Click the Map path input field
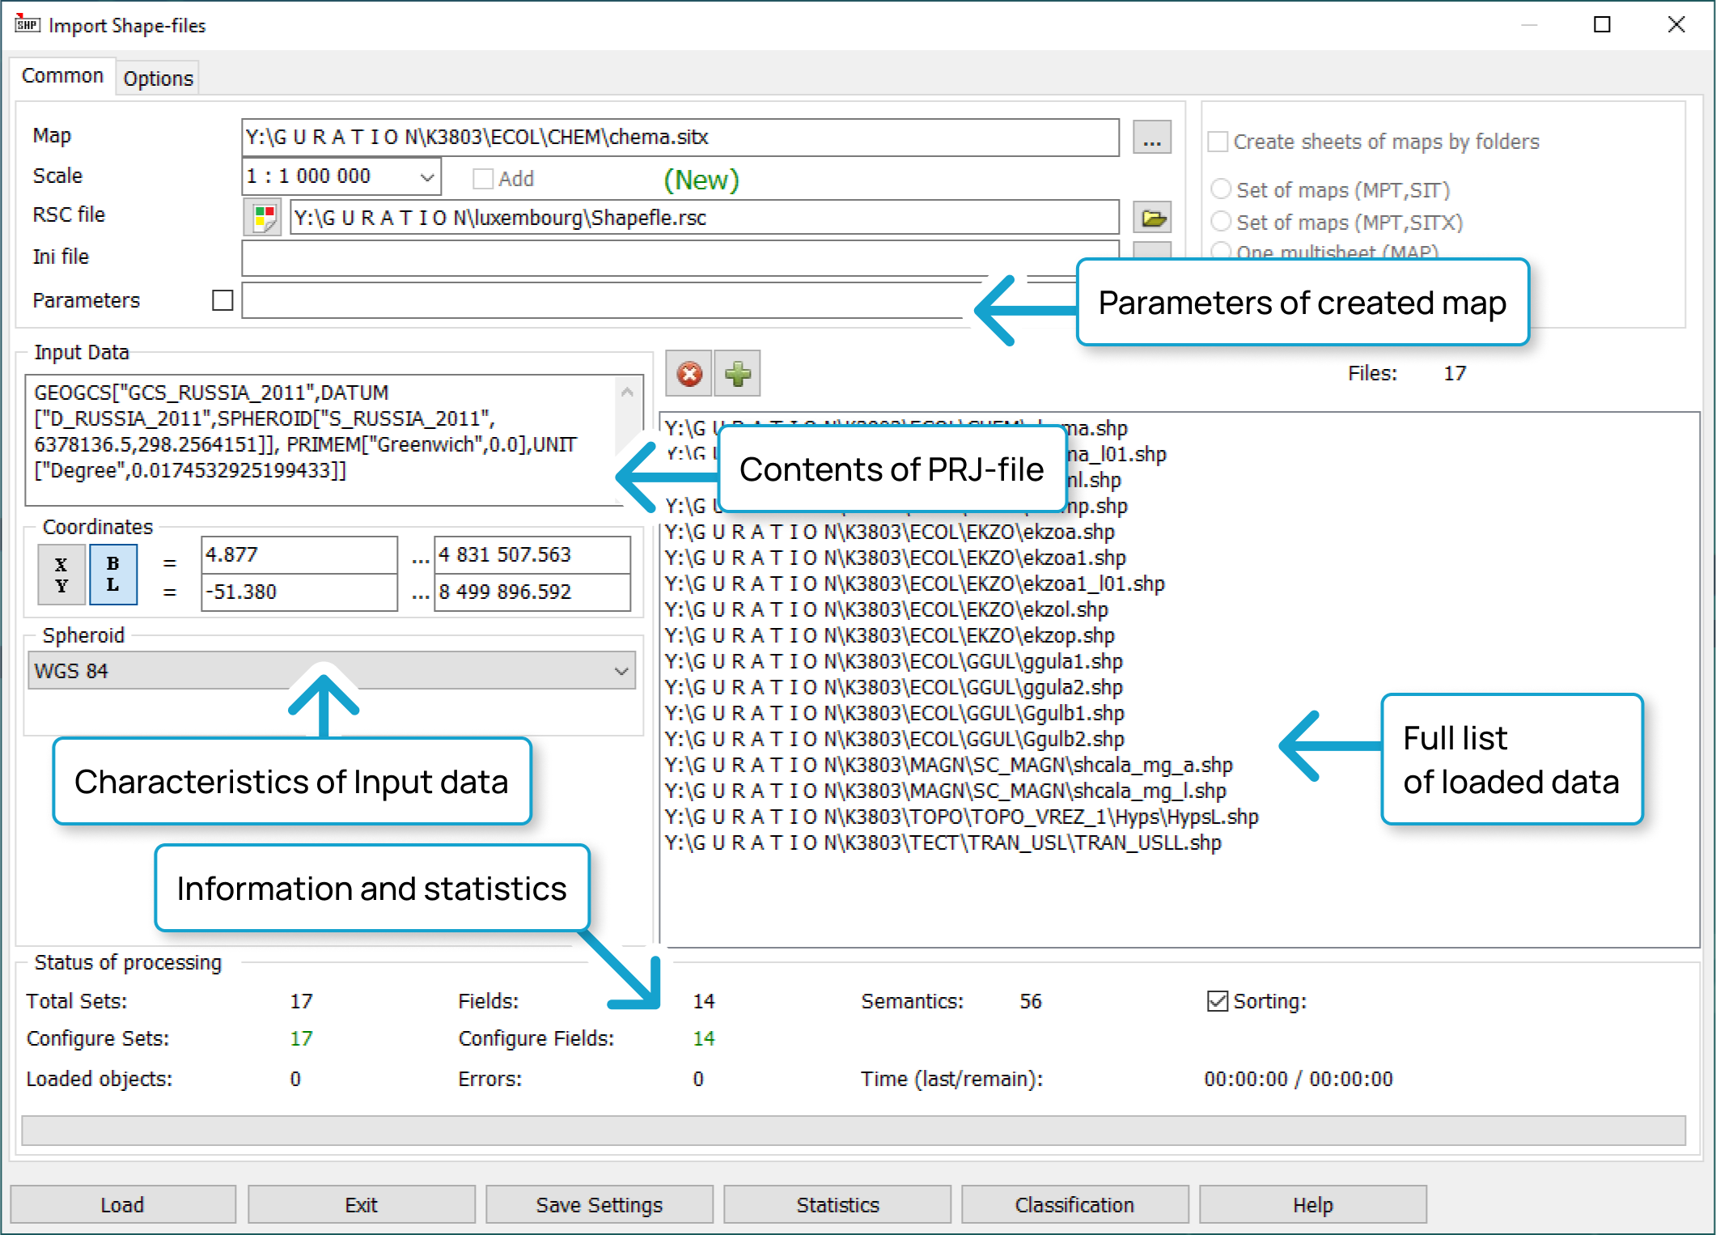 [x=680, y=138]
